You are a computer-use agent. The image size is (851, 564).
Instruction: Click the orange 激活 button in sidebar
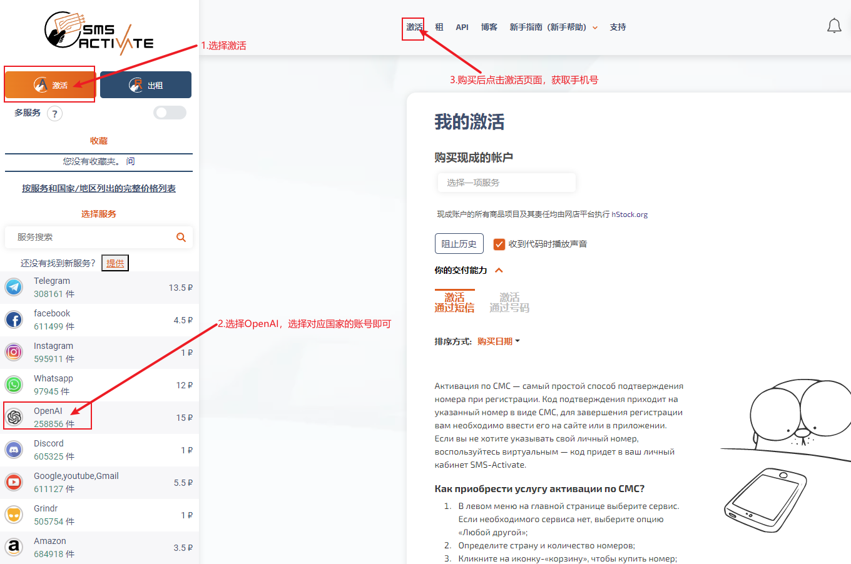tap(50, 84)
